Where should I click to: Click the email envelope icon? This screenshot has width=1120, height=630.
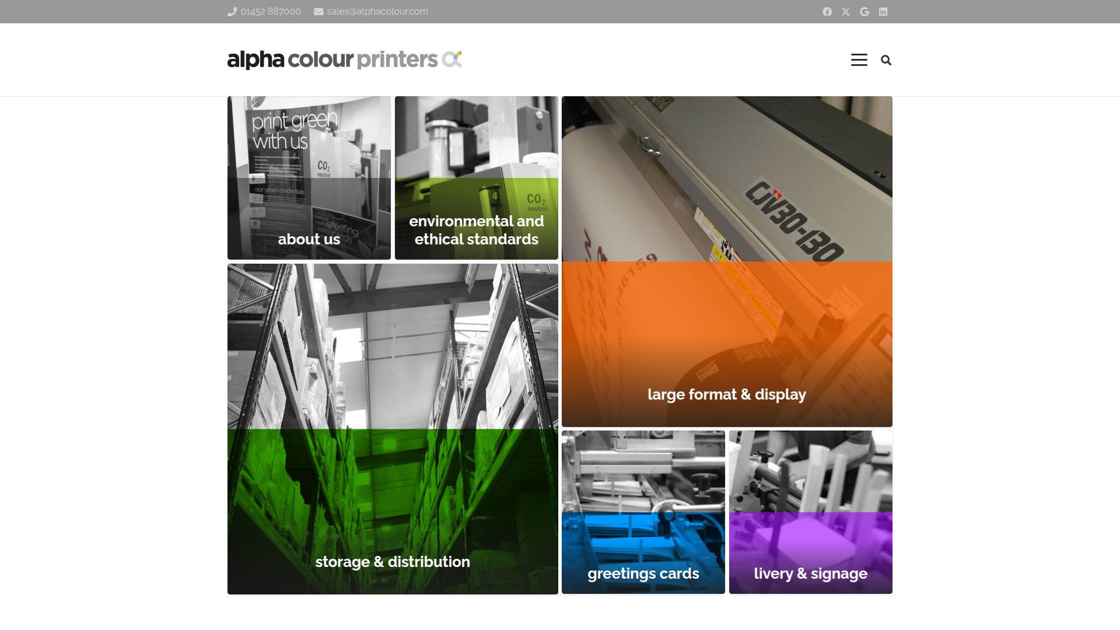[318, 12]
